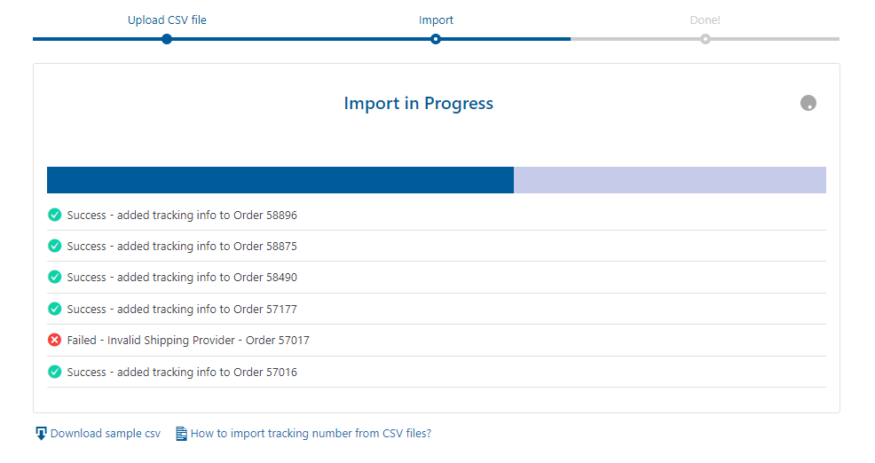875x463 pixels.
Task: Click the Import step circle marker
Action: coord(436,39)
